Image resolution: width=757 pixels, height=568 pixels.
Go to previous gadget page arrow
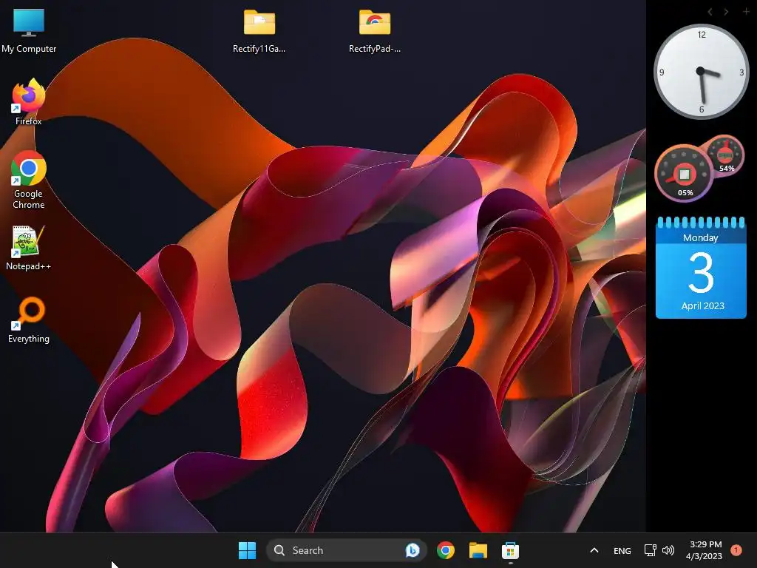710,12
